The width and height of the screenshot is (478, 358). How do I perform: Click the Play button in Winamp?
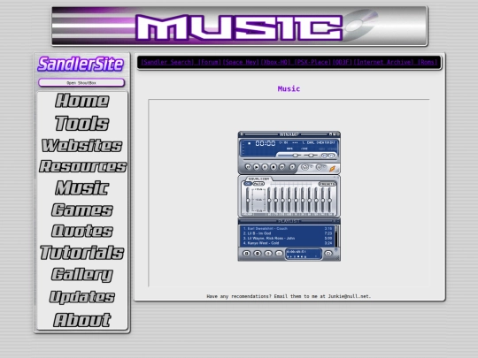[x=257, y=167]
